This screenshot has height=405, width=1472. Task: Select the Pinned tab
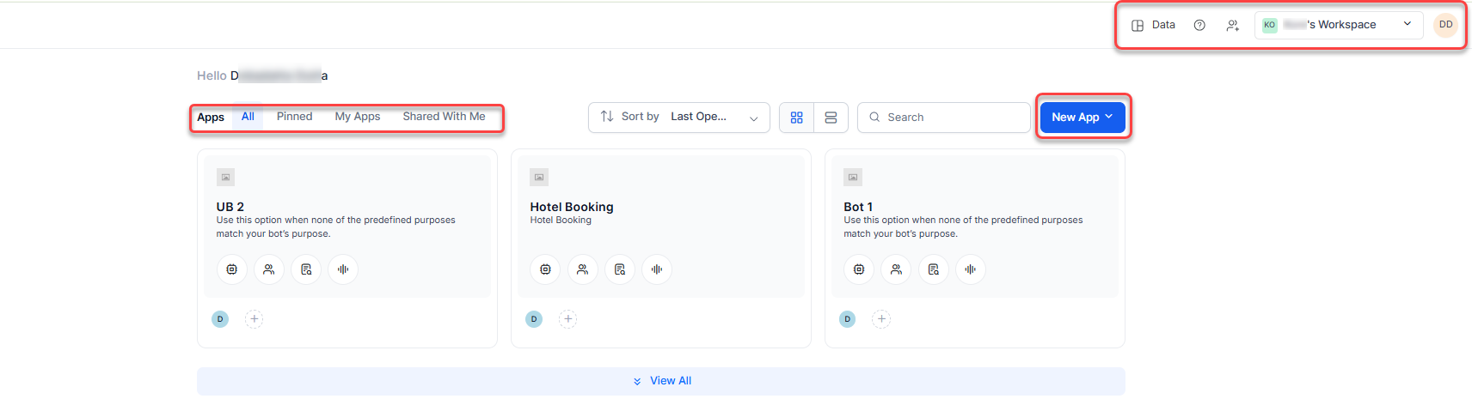(294, 117)
